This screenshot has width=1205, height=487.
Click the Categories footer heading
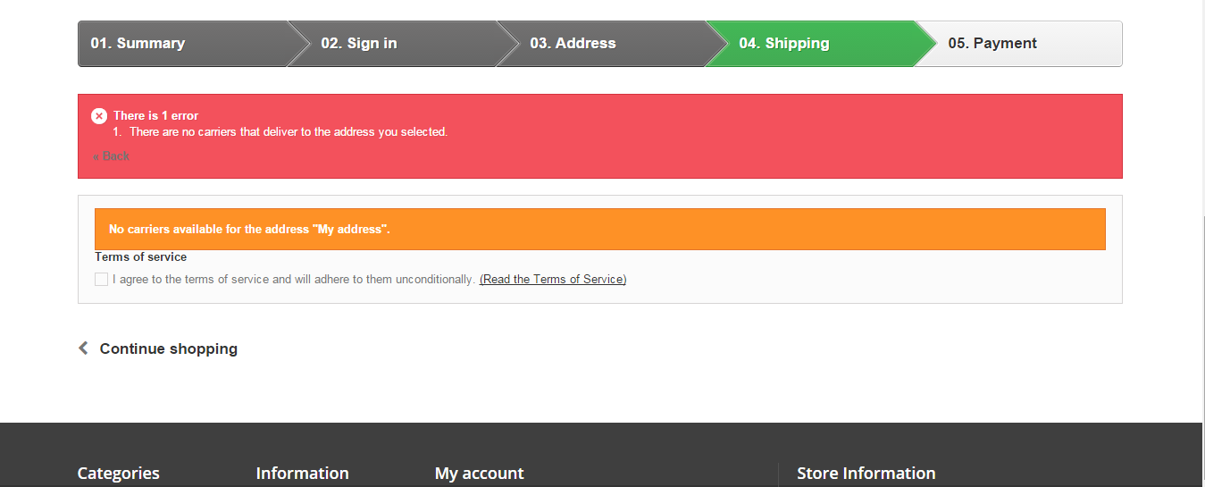pyautogui.click(x=118, y=474)
